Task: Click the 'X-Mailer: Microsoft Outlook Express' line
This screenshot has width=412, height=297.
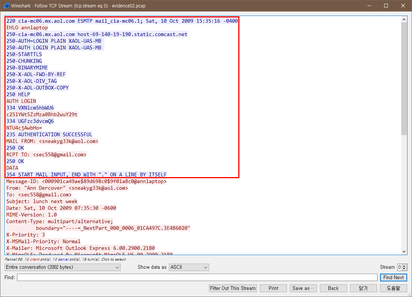Action: pos(81,248)
